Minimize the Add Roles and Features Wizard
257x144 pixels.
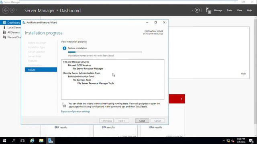pyautogui.click(x=147, y=22)
